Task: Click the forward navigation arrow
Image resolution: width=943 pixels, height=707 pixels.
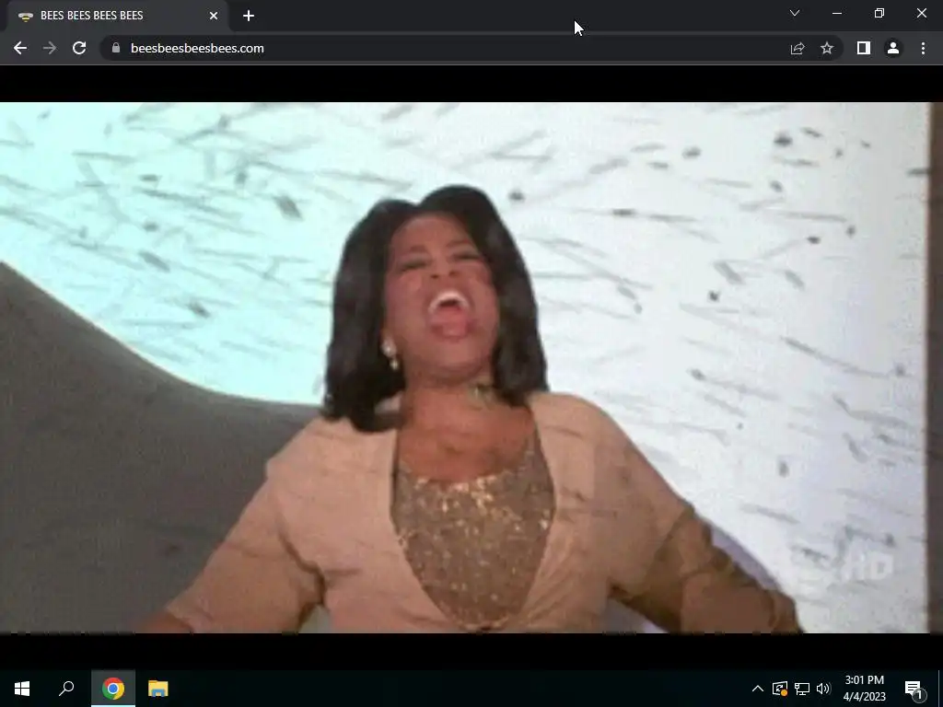Action: [50, 48]
